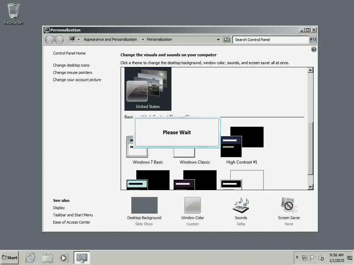
Task: Open the Recycle Bin desktop icon
Action: (x=13, y=13)
